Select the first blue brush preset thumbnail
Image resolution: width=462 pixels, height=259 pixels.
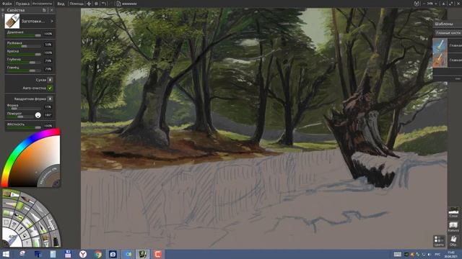point(440,45)
